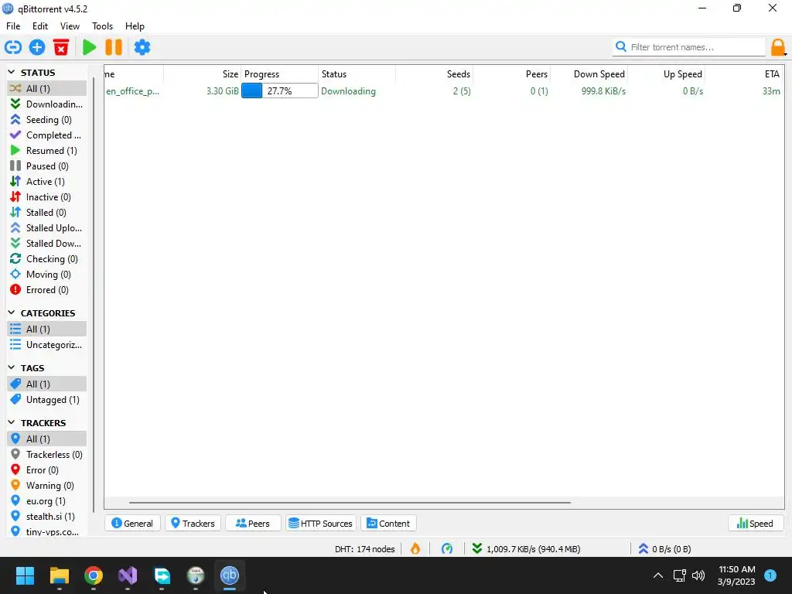Open Options via the blue gear icon

(142, 47)
